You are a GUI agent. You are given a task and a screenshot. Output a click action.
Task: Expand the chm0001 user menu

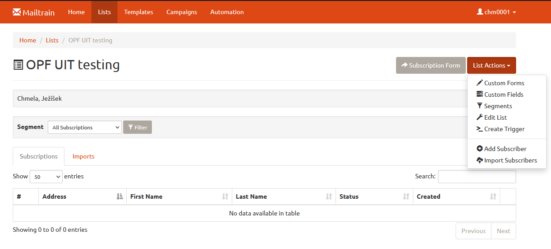pos(496,12)
